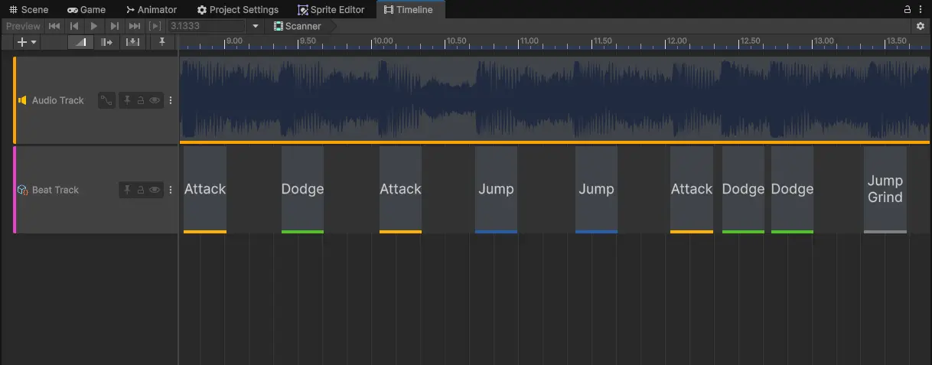Select the Attack clip after 10.00
932x365 pixels.
[400, 190]
